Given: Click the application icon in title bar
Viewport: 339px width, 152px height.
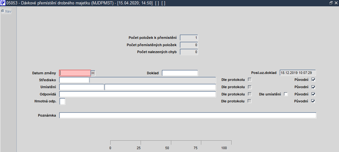Looking at the screenshot, I should [3, 3].
